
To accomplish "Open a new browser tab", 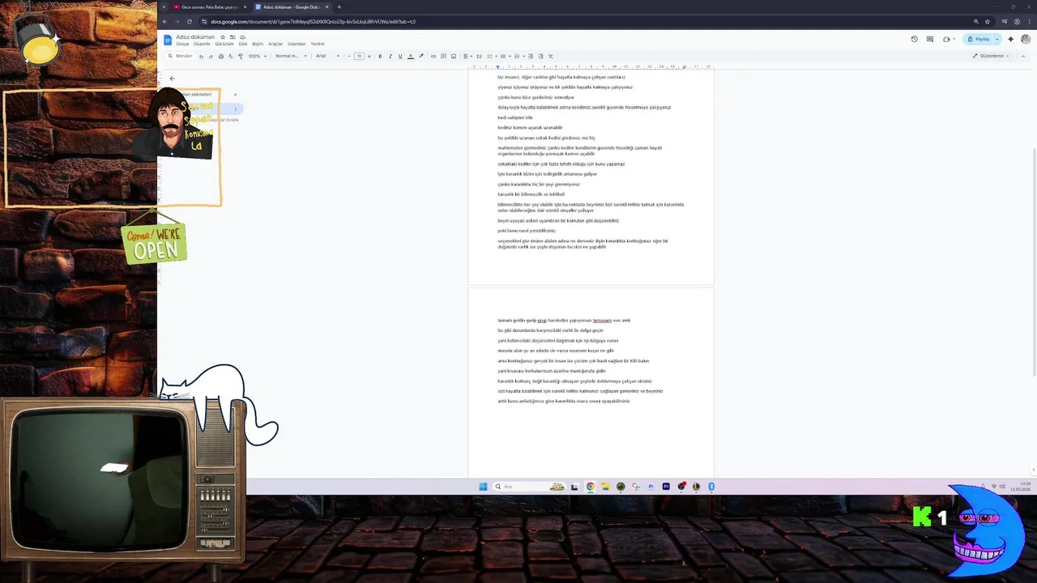I will point(339,6).
